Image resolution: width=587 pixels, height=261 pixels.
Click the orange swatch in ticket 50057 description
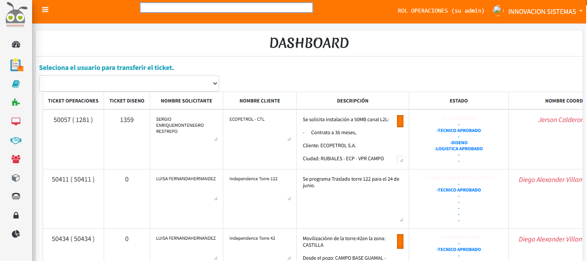[x=400, y=121]
